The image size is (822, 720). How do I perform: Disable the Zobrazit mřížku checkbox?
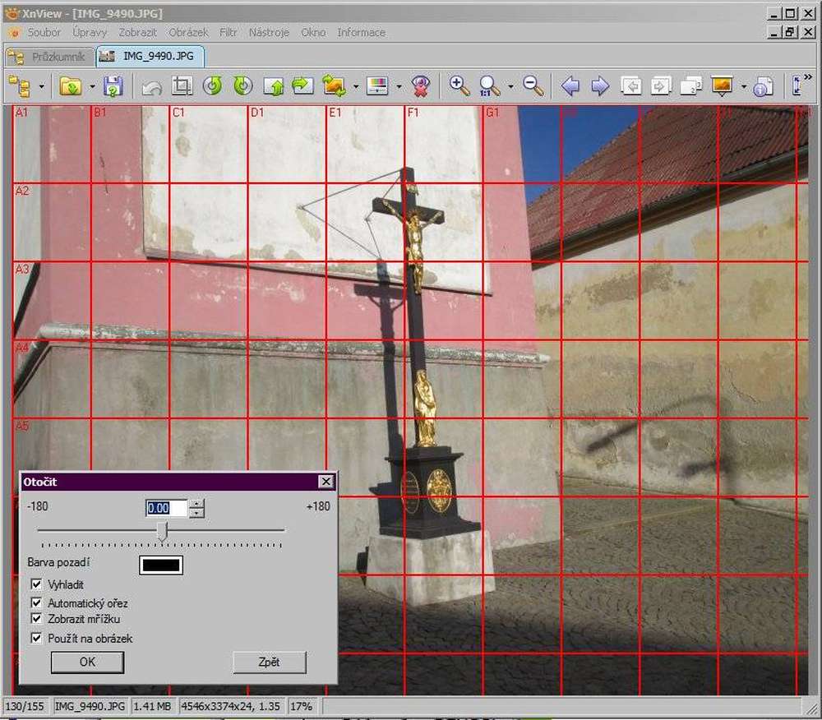pos(37,619)
